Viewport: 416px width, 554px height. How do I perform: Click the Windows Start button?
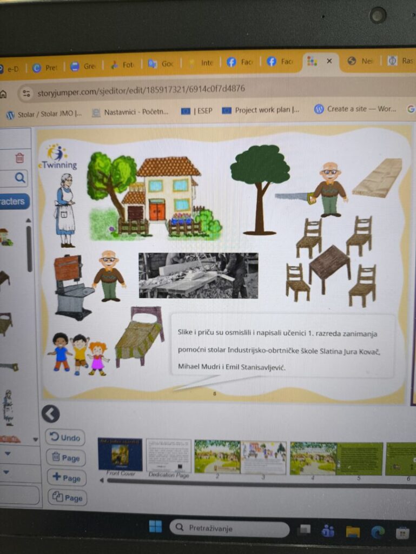(155, 527)
